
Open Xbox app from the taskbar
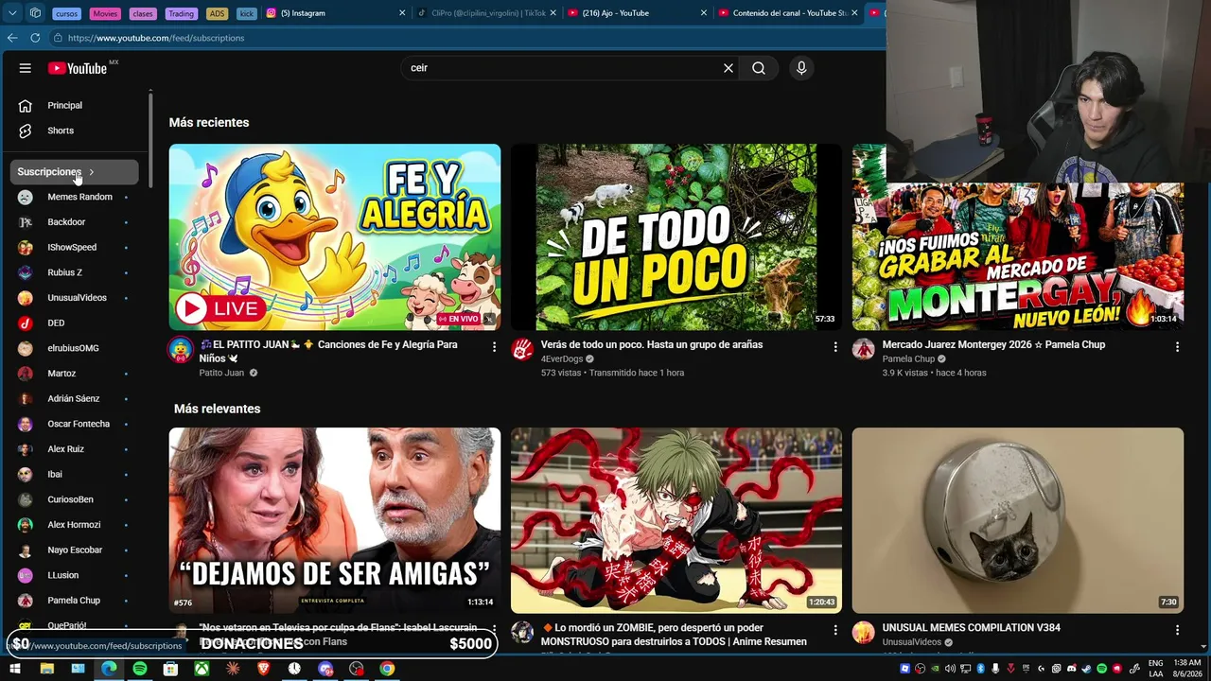click(202, 669)
